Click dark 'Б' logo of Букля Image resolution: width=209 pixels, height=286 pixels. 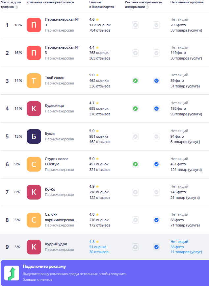coord(34,136)
